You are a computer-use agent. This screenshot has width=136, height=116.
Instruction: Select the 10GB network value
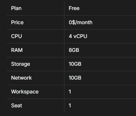tap(75, 78)
